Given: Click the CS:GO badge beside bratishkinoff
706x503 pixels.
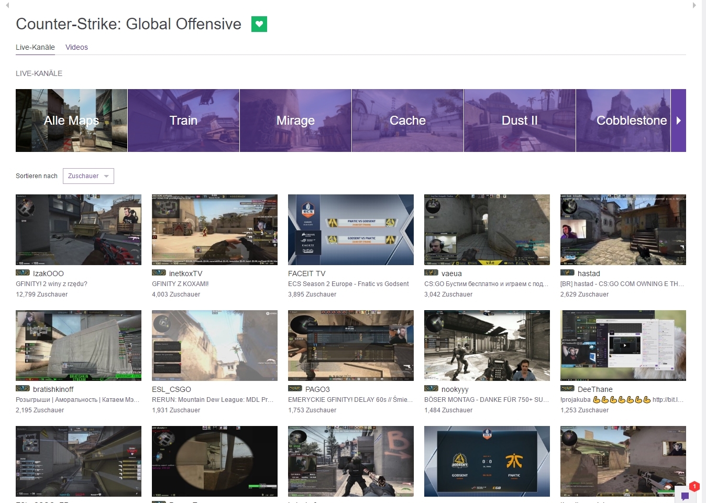Looking at the screenshot, I should 23,389.
